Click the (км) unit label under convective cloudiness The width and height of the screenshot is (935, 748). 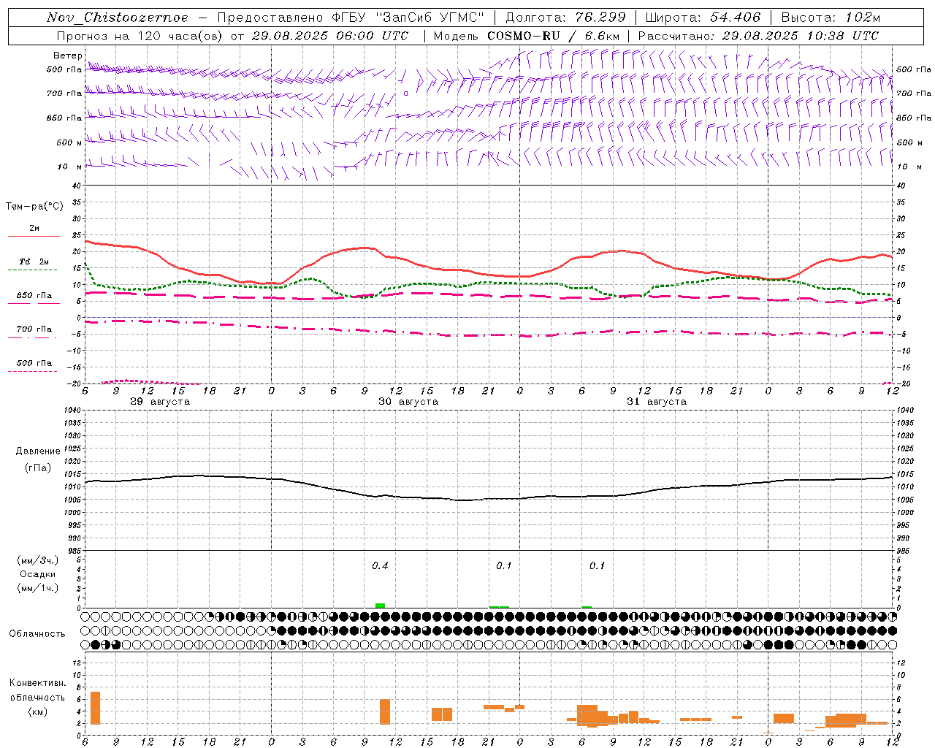[x=38, y=711]
